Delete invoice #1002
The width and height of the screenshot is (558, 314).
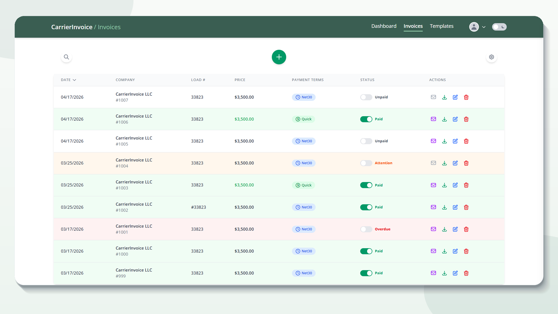tap(466, 207)
